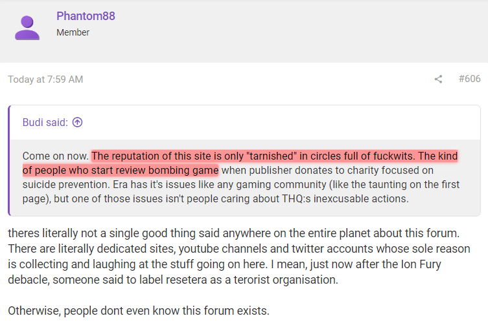Click the "Come on now." quote opening
This screenshot has width=488, height=327.
[x=55, y=156]
